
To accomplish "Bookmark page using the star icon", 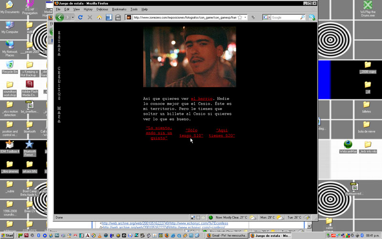I will pos(240,18).
